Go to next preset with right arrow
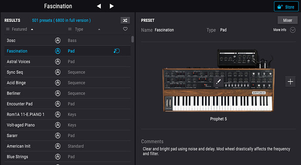Screen dimensions: 301x165 pyautogui.click(x=112, y=6)
